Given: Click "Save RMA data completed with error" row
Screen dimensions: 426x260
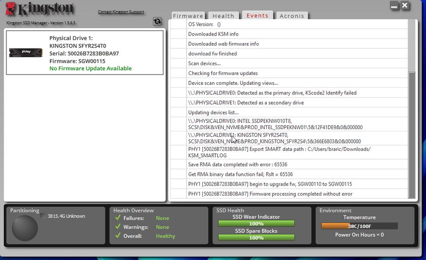Looking at the screenshot, I should point(289,164).
